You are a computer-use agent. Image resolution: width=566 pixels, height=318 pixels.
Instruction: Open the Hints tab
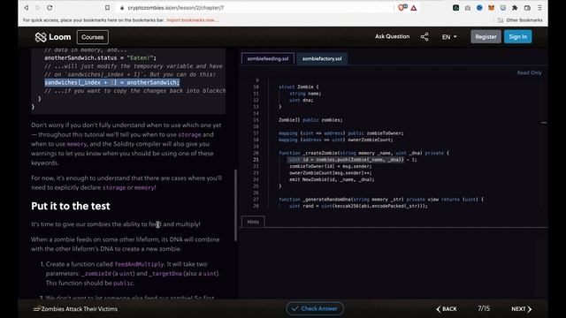pos(253,222)
